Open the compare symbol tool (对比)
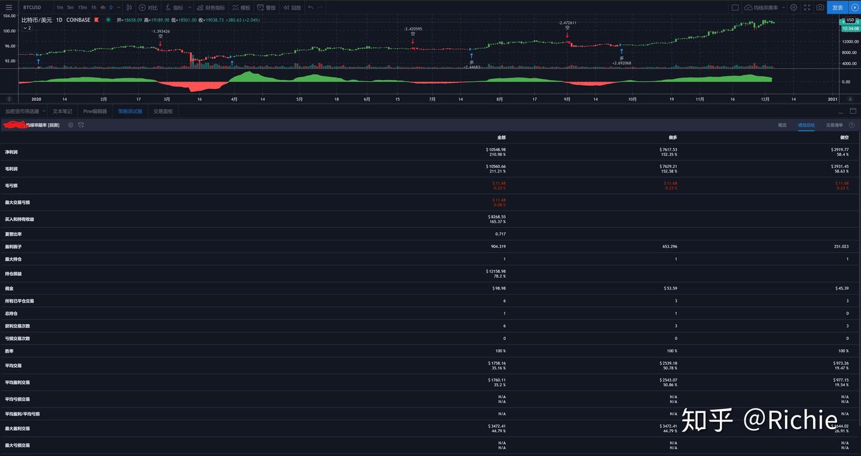861x456 pixels. [x=147, y=7]
